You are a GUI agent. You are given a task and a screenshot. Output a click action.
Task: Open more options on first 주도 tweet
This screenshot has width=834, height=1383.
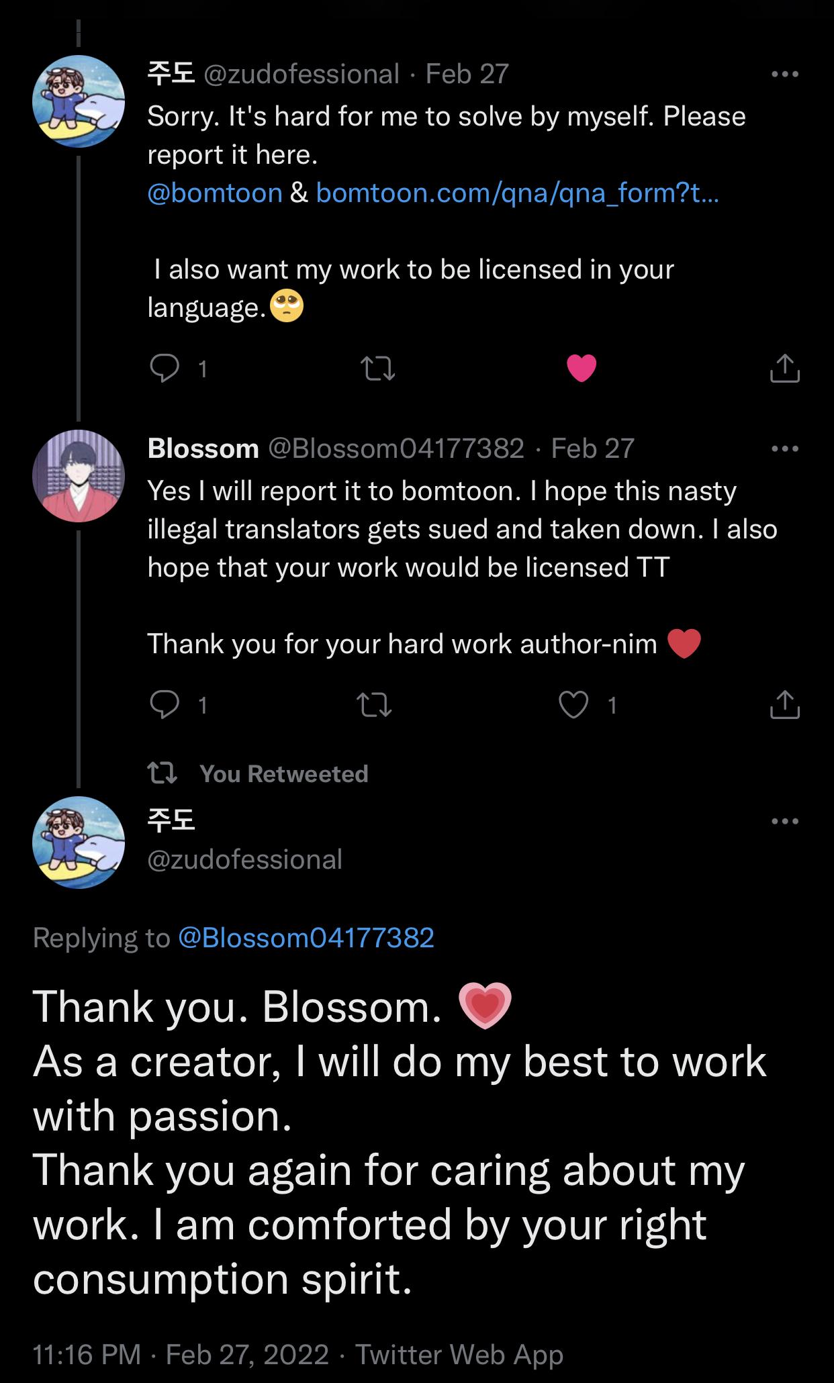click(784, 75)
